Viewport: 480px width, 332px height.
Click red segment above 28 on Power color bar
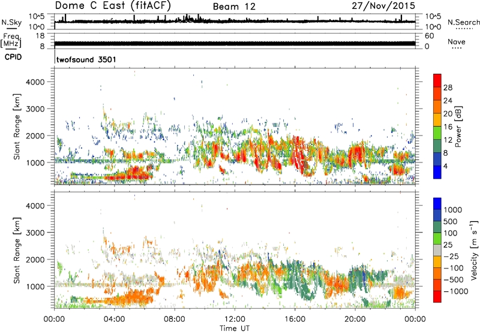tap(437, 80)
